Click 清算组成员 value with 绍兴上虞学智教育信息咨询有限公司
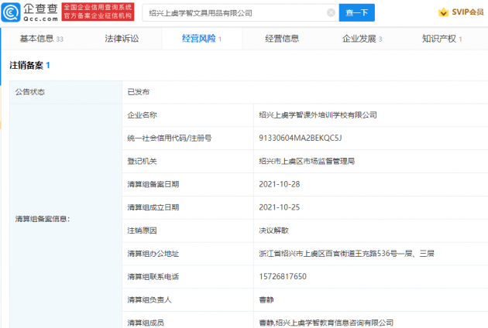Screen dimensions: 488x328 click(326, 323)
